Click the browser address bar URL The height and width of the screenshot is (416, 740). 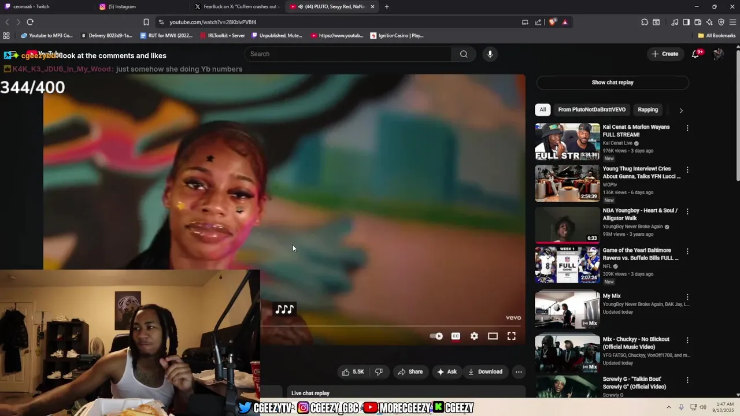tap(213, 22)
